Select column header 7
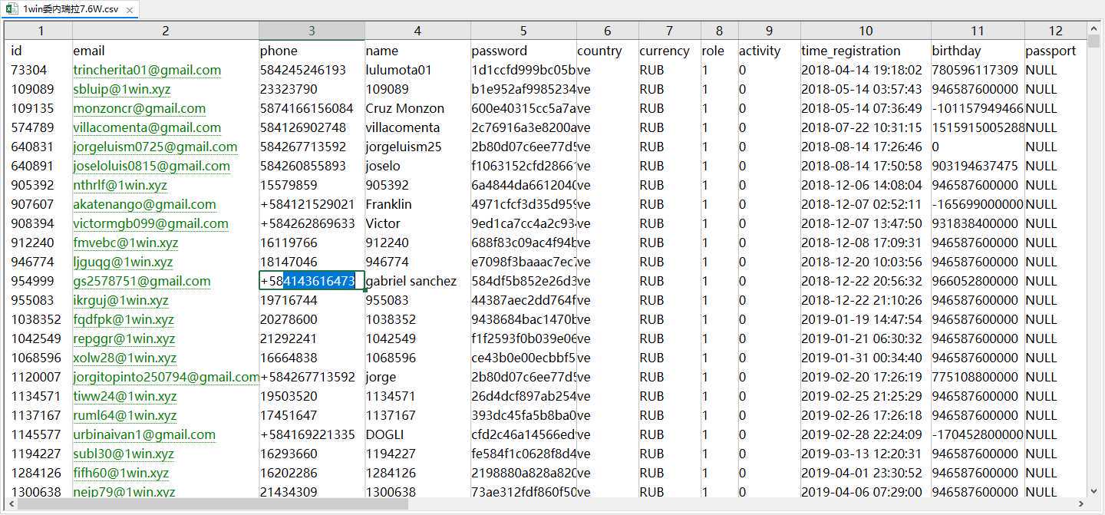Image resolution: width=1105 pixels, height=515 pixels. tap(670, 31)
